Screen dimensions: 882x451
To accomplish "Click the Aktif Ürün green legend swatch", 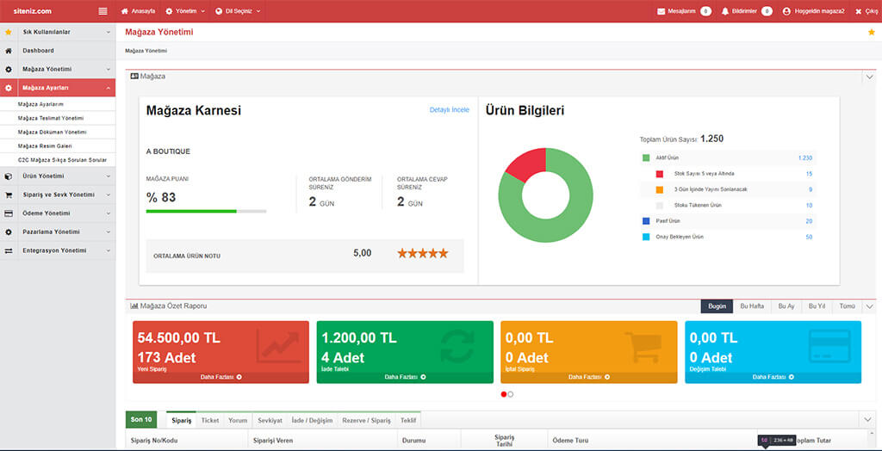I will pos(646,158).
